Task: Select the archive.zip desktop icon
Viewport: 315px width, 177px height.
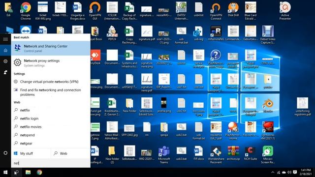Action: pos(233,153)
